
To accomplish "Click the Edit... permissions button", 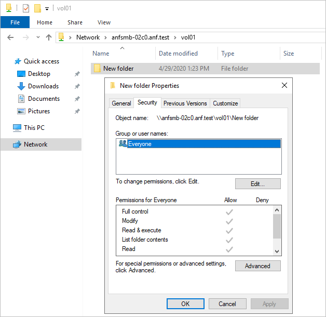I will 258,184.
